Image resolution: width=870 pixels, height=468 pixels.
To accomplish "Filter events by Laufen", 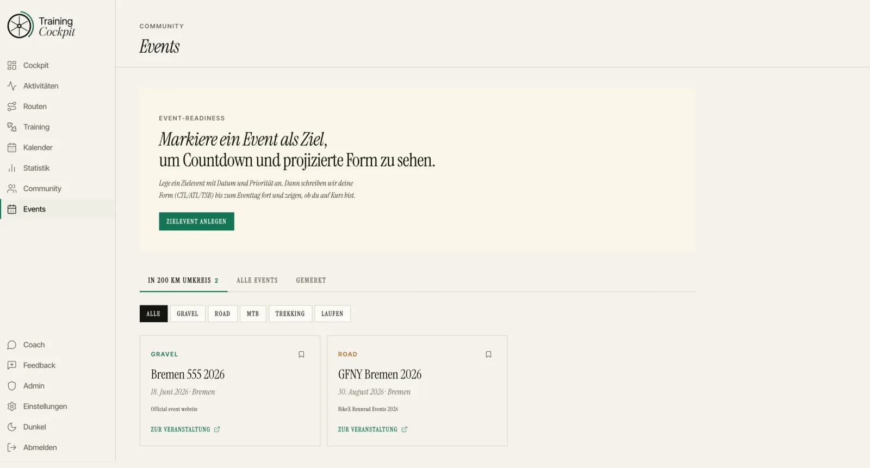I will [332, 314].
